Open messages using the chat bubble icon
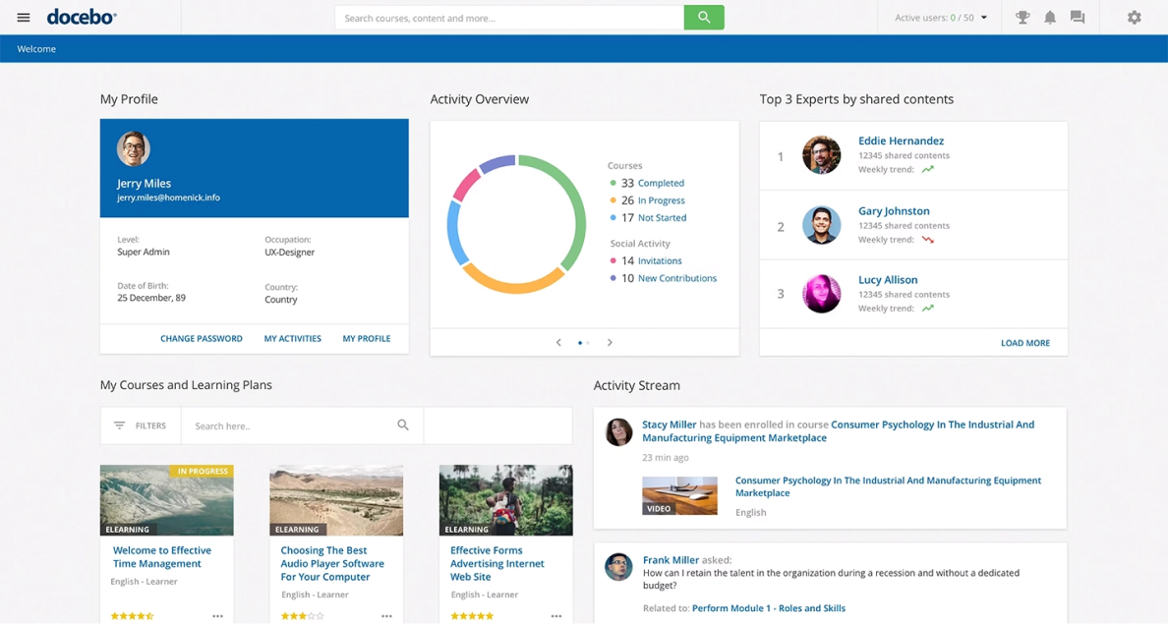Screen dimensions: 1168x624 (x=1078, y=17)
